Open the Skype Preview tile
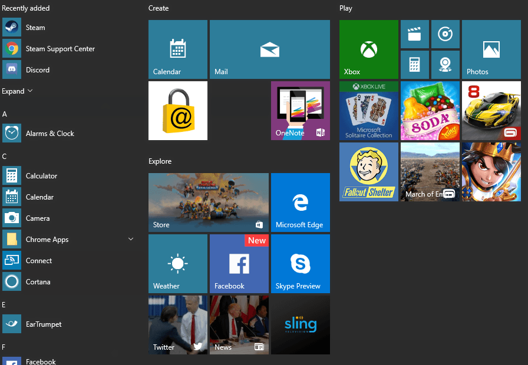The image size is (528, 365). 300,263
